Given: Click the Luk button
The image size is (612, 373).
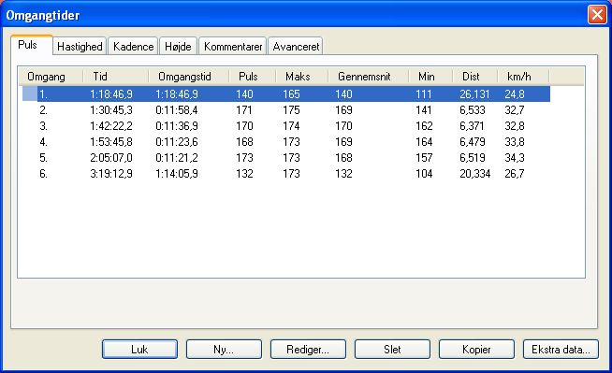Looking at the screenshot, I should coord(139,350).
